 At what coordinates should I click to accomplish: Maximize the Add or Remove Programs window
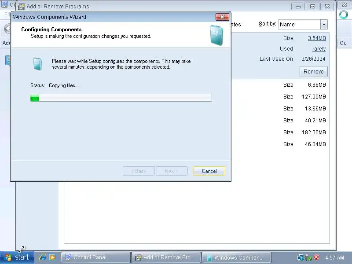(312, 7)
